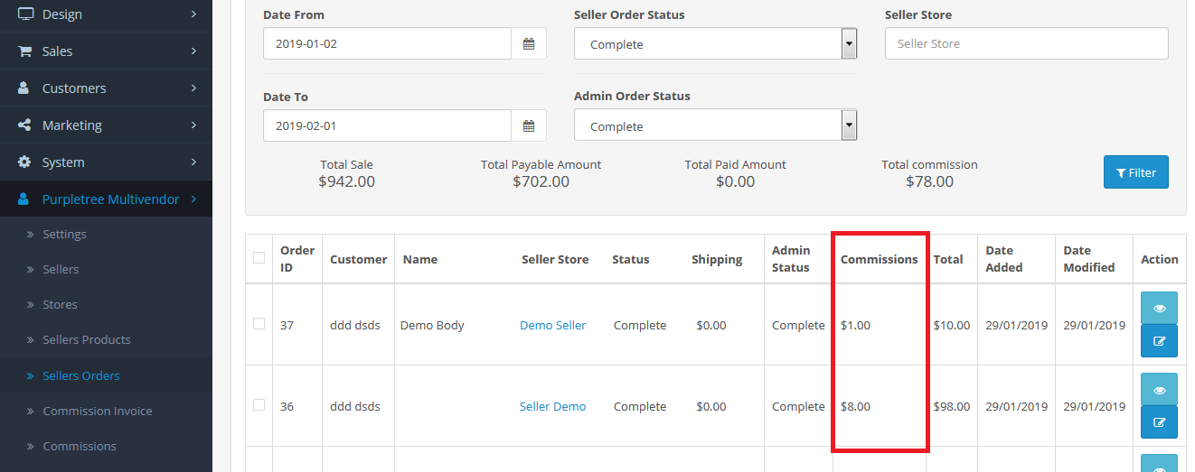
Task: Click the Order ID column header
Action: coord(297,258)
